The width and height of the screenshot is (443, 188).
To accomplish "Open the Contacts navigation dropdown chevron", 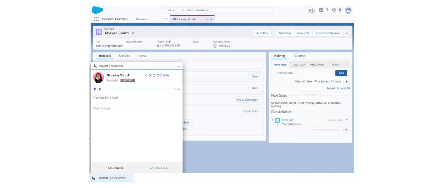I will [x=166, y=19].
